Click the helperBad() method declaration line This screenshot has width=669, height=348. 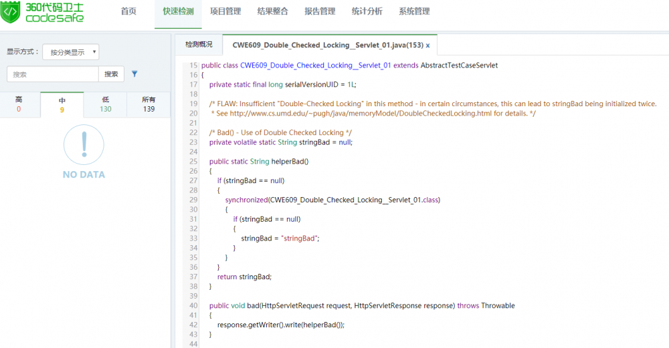click(x=258, y=162)
